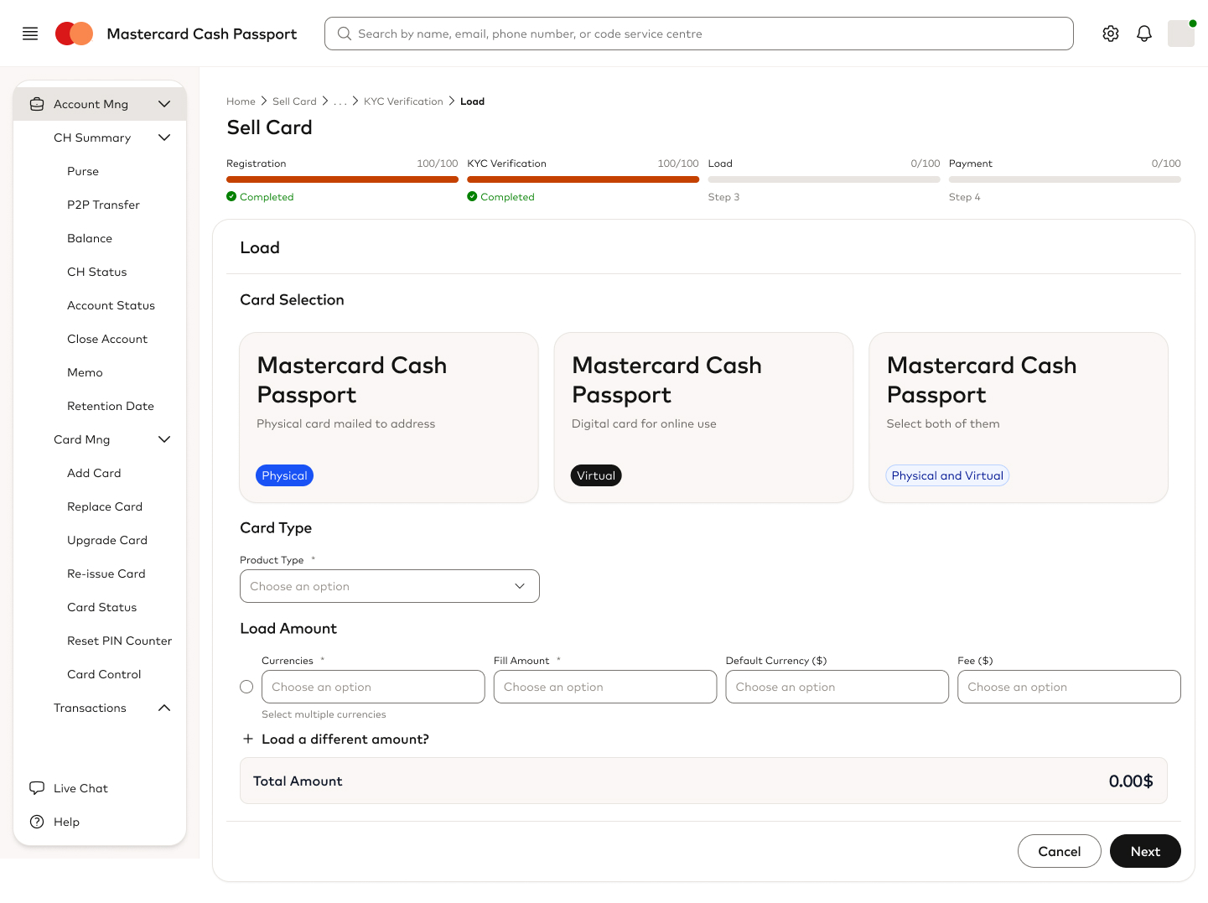Screen dimensions: 1208x903
Task: Focus the top search field
Action: (x=699, y=34)
